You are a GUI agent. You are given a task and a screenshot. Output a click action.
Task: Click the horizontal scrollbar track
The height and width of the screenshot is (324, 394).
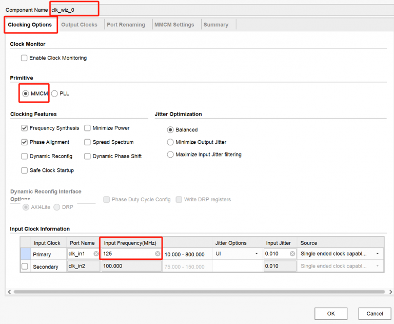[x=205, y=292]
